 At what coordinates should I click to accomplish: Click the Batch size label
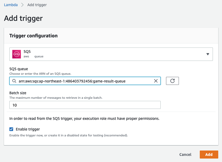pos(18,93)
